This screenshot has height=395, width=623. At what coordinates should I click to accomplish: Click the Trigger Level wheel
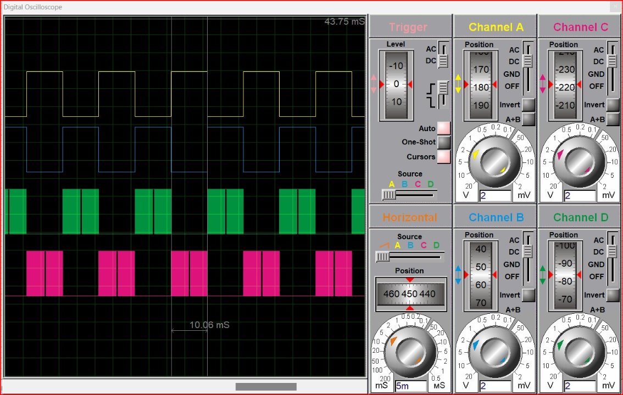(396, 84)
